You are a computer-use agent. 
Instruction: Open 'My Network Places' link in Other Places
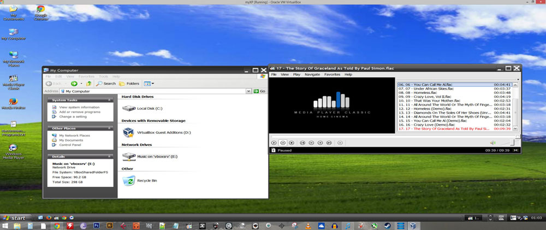(x=74, y=135)
